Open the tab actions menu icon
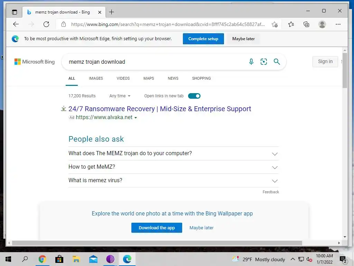 tap(15, 12)
